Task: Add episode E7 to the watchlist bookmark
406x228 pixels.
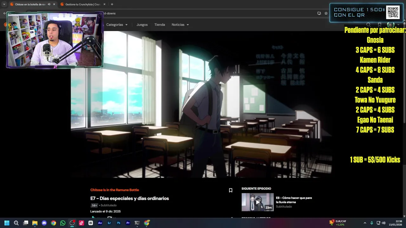Action: 231,190
